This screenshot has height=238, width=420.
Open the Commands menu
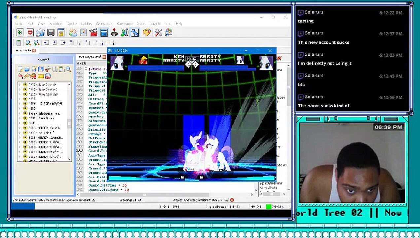pos(125,24)
